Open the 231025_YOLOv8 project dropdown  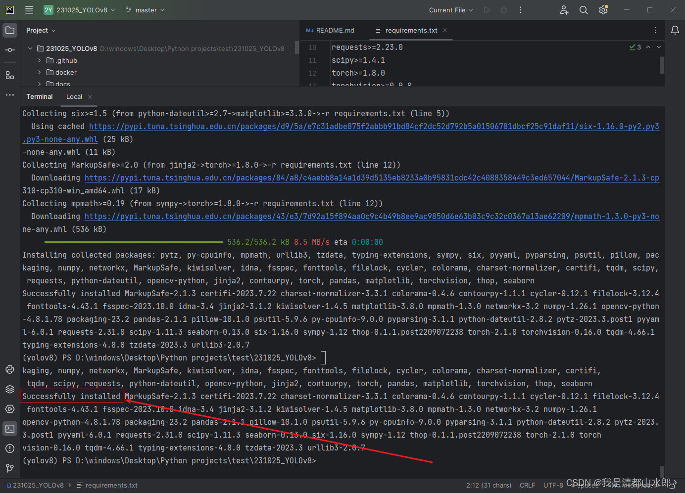point(79,10)
